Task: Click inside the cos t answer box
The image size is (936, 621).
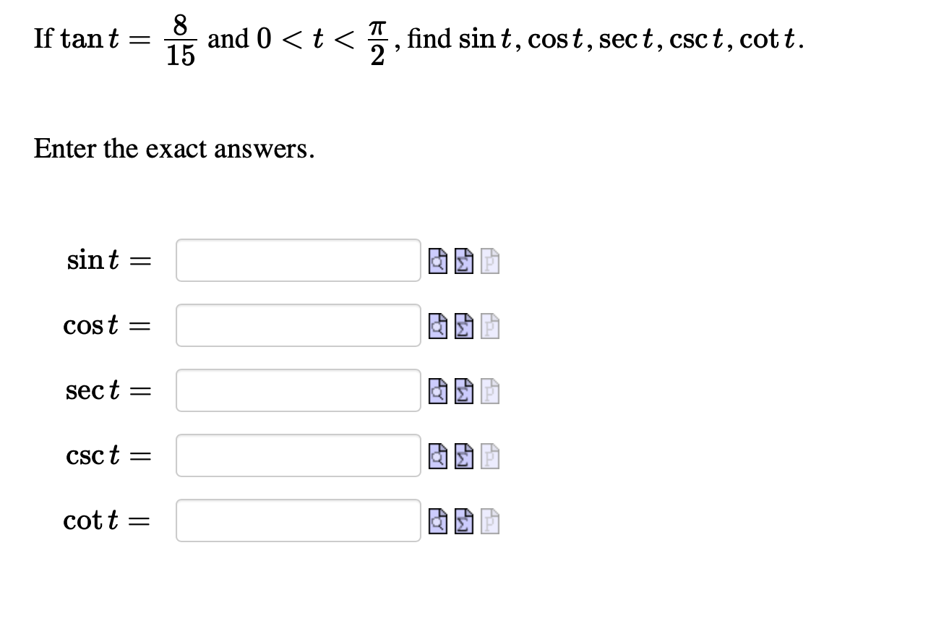Action: tap(298, 325)
